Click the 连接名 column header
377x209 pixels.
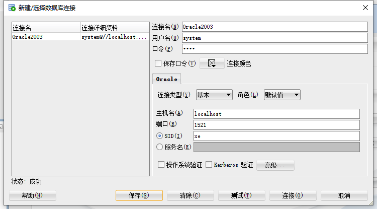[46, 28]
